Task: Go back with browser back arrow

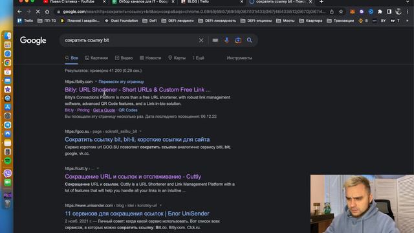Action: pos(19,12)
